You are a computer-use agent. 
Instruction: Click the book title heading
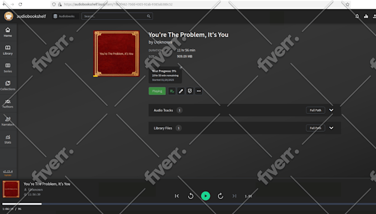pyautogui.click(x=189, y=35)
